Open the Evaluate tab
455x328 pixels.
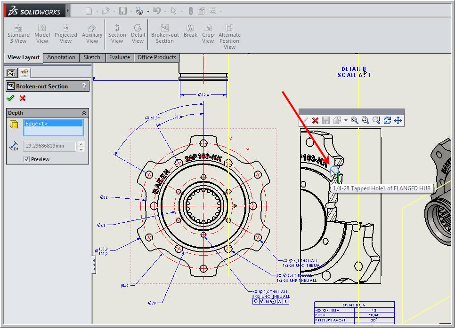(x=120, y=57)
